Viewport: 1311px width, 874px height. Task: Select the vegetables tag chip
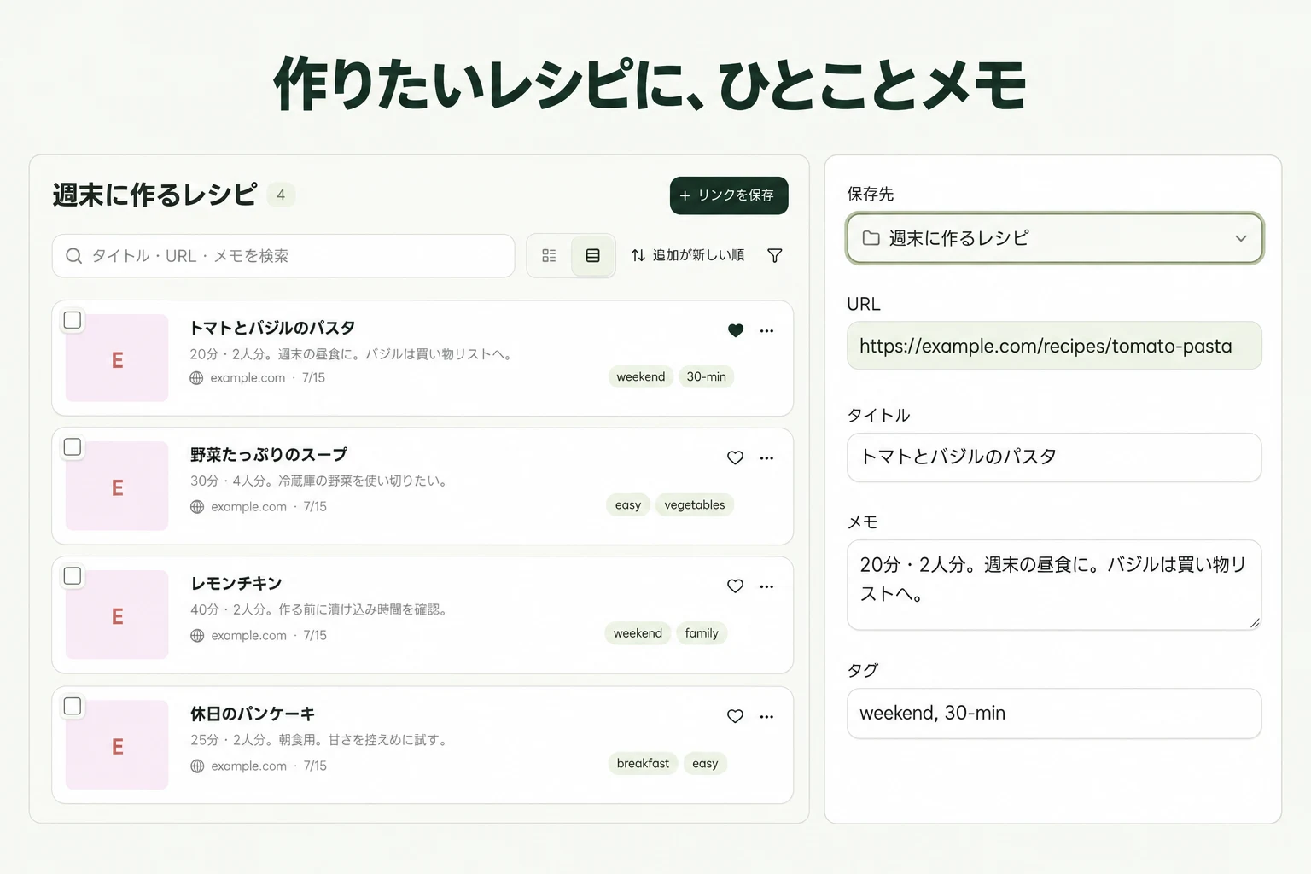[x=695, y=504]
